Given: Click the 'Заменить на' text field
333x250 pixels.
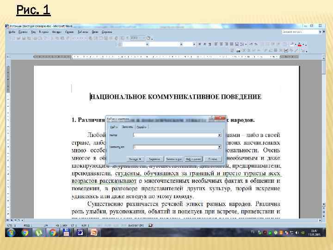Looking at the screenshot, I should coord(175,147).
